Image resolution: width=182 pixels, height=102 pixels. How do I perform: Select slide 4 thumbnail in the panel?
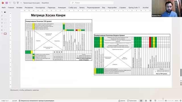click(x=5, y=23)
